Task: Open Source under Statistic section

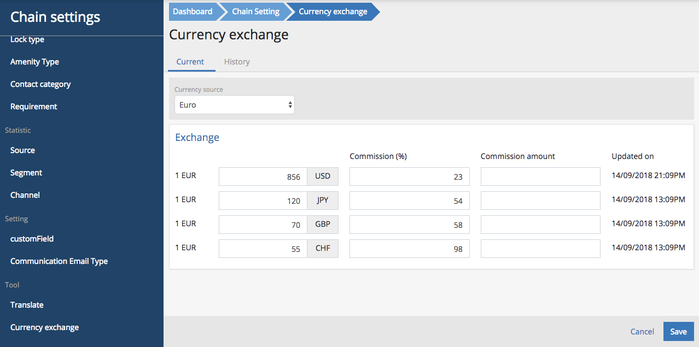Action: tap(22, 150)
